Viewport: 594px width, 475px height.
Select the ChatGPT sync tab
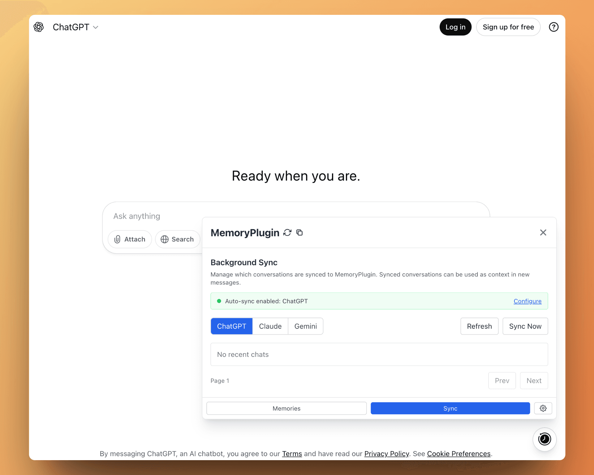[231, 326]
